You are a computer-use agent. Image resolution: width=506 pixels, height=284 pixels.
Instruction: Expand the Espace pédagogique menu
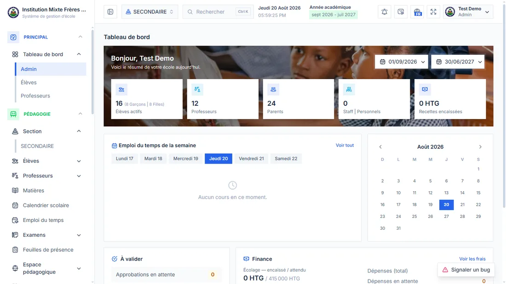(x=79, y=268)
